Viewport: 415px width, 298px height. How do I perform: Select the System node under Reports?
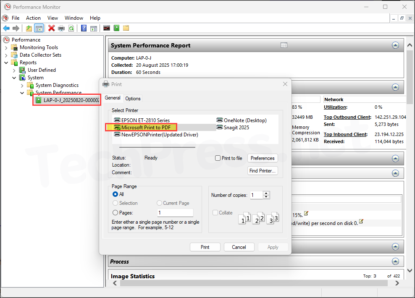click(35, 78)
